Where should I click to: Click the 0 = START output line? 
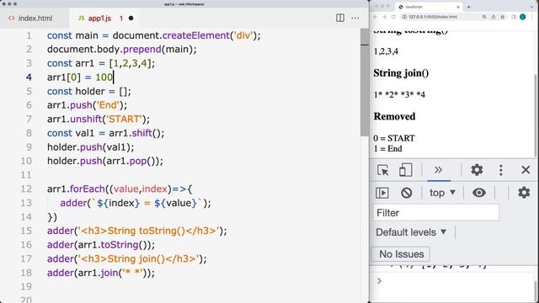click(x=394, y=138)
